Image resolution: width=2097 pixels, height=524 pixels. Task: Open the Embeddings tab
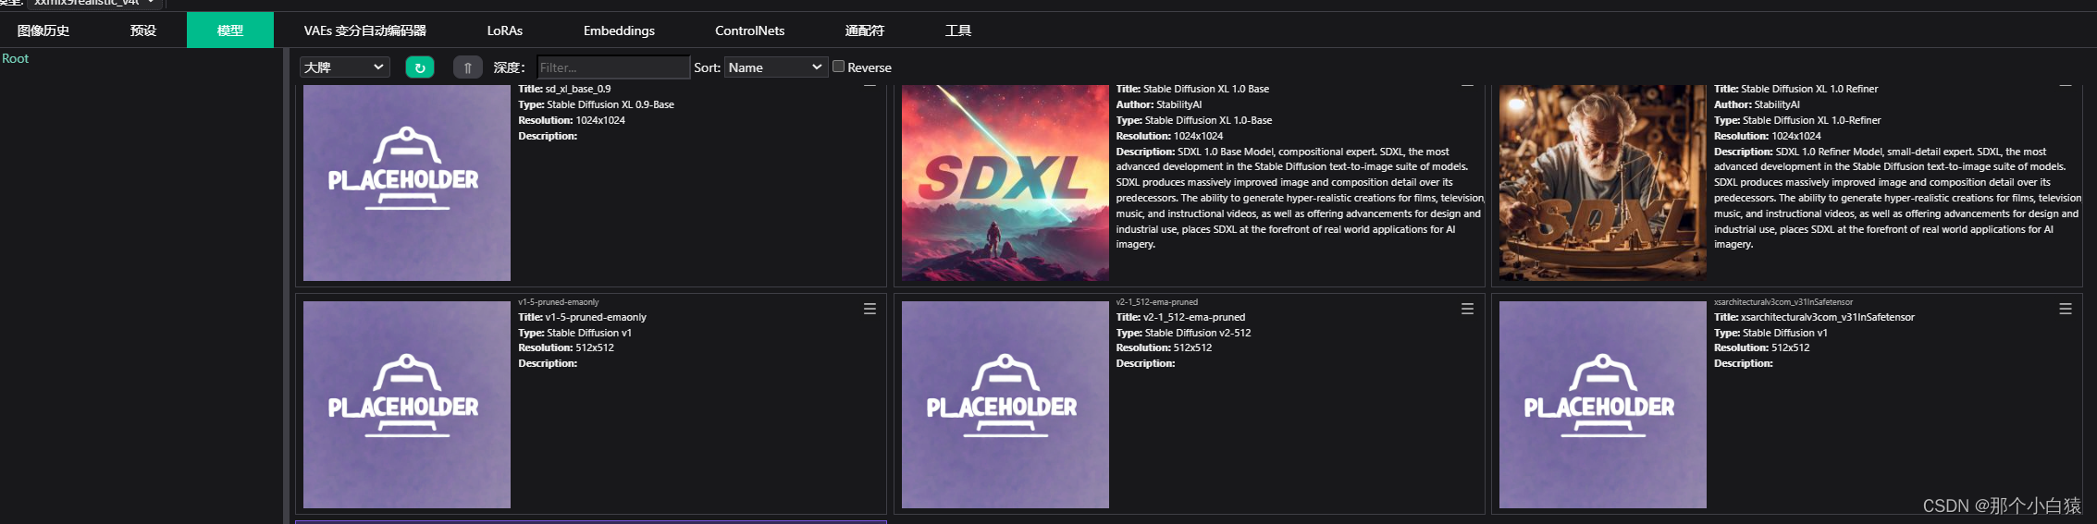coord(619,30)
